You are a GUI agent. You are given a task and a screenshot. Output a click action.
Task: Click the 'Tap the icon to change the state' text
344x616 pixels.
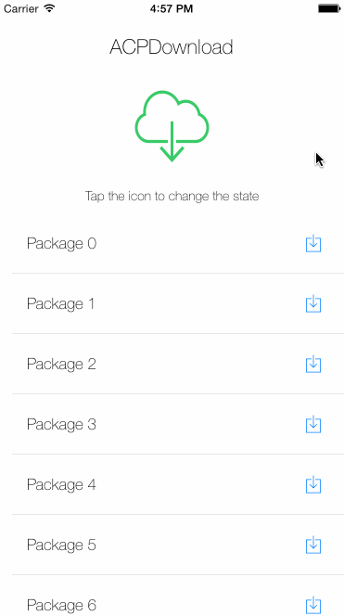tap(172, 196)
